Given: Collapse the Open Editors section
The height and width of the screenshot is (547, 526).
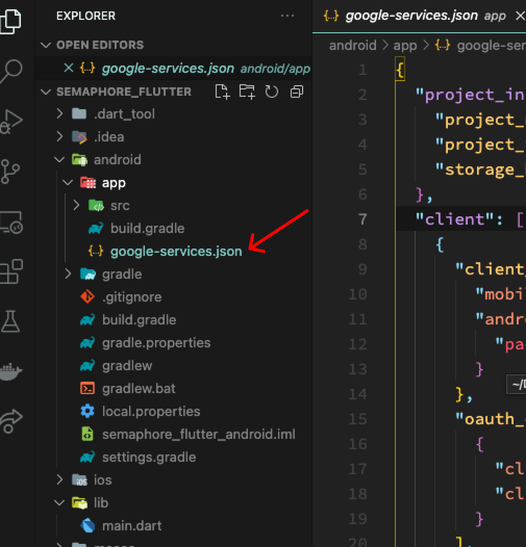Looking at the screenshot, I should 46,45.
